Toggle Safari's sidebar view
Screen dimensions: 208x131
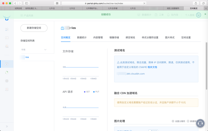(27, 3)
